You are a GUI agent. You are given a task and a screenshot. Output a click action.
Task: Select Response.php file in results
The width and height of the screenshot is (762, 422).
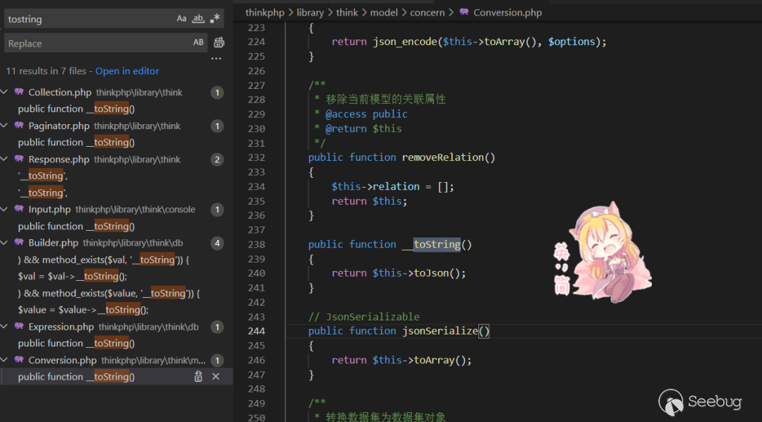click(59, 159)
